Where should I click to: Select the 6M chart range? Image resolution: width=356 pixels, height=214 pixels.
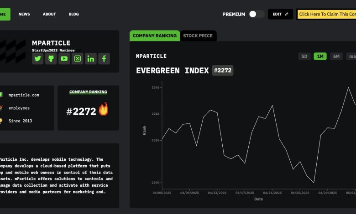(x=336, y=56)
